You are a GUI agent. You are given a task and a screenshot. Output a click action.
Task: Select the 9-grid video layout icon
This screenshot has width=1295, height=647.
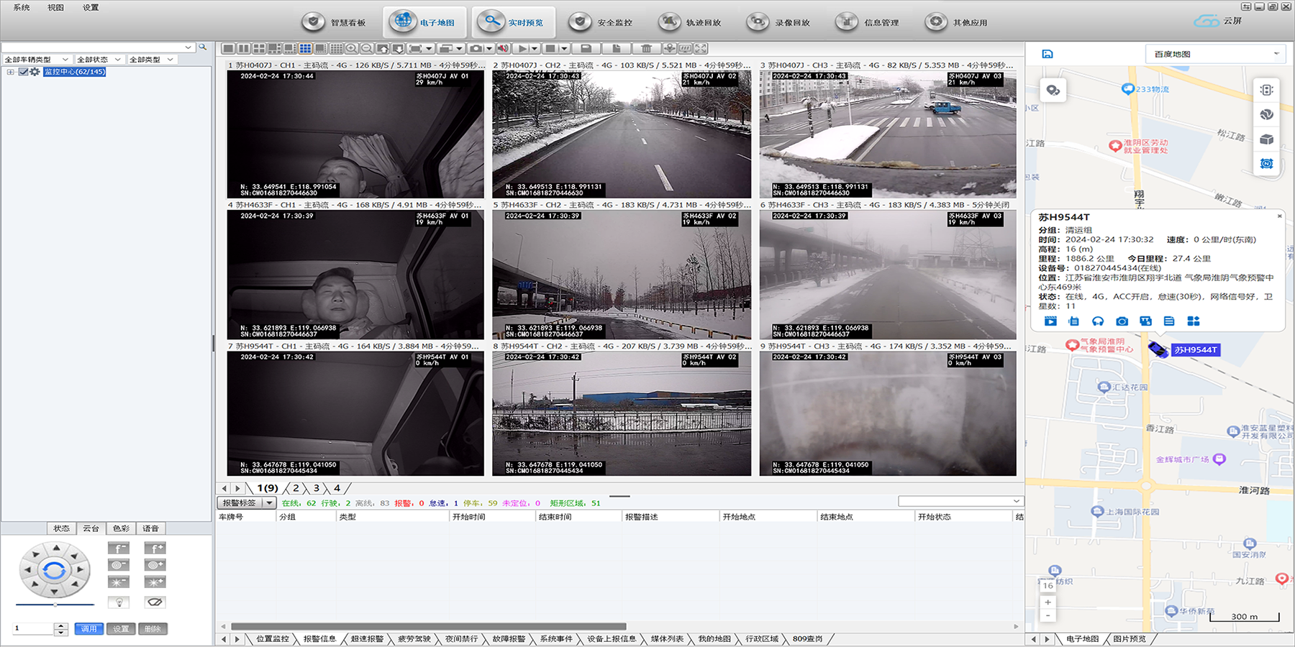(305, 48)
